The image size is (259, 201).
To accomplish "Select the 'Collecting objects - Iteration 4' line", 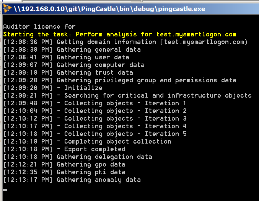I will [x=95, y=126].
